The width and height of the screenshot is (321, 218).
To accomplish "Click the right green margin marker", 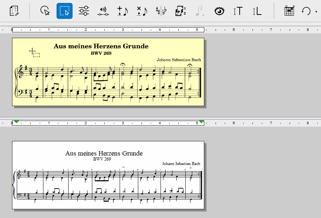I will click(x=202, y=122).
